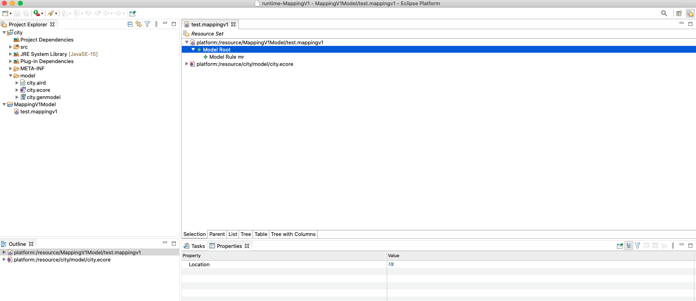Click the Search magnifier icon in toolbar
696x301 pixels.
[x=664, y=13]
